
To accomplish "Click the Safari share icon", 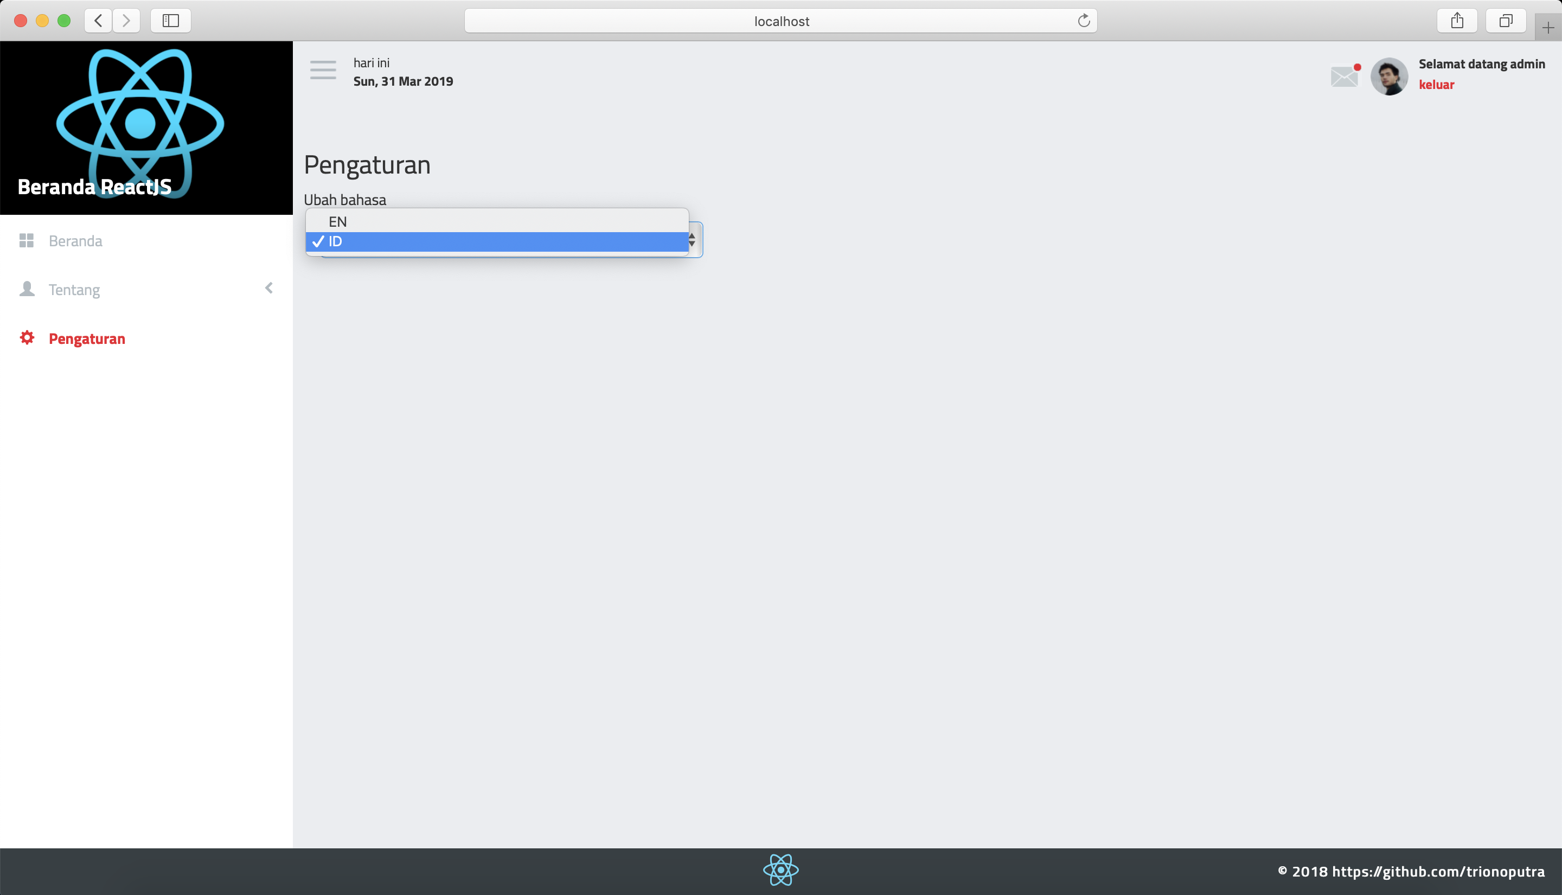I will pos(1457,21).
